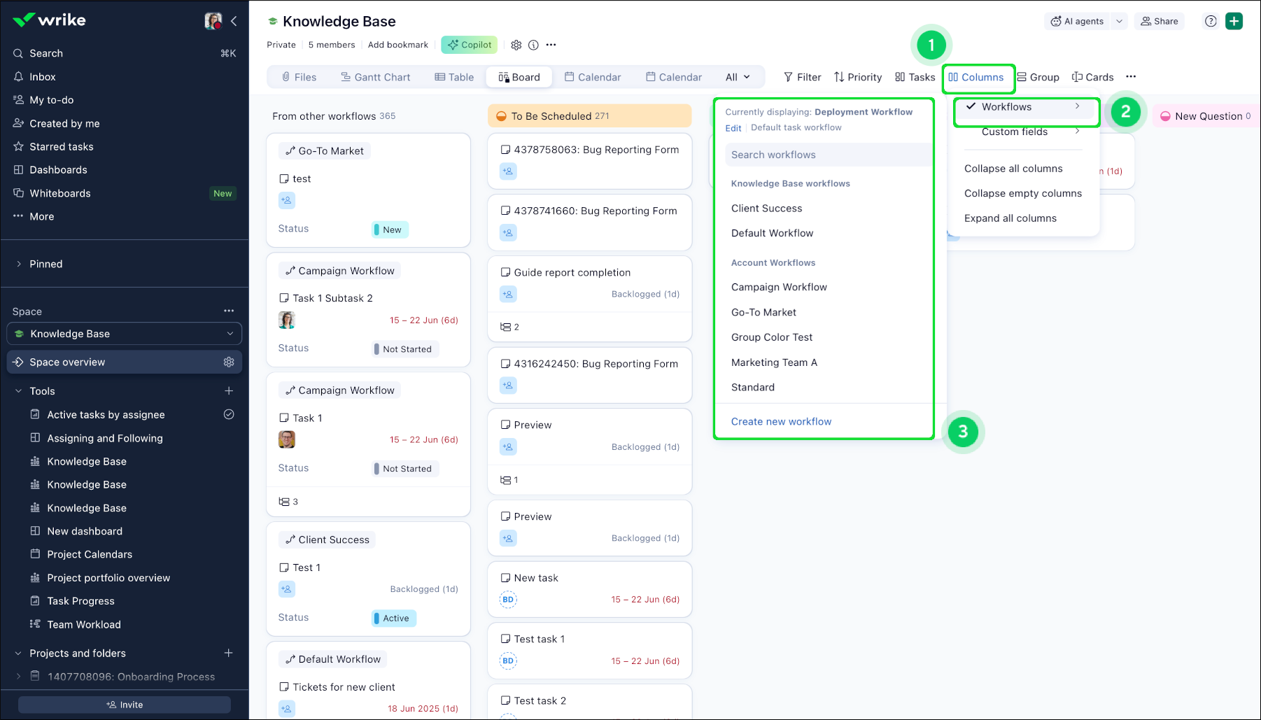Image resolution: width=1261 pixels, height=720 pixels.
Task: Open the Tasks display options
Action: pyautogui.click(x=915, y=77)
